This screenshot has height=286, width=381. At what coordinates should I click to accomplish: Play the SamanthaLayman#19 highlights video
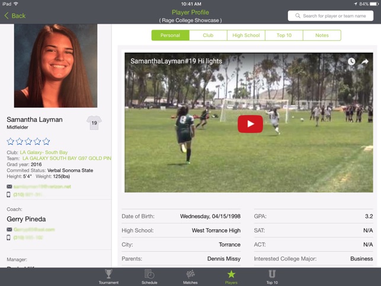(x=250, y=124)
